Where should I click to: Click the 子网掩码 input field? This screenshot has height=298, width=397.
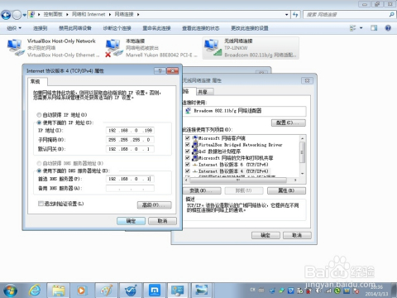point(130,140)
